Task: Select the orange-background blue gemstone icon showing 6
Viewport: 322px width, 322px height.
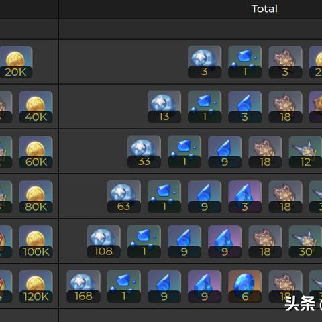Action: coord(245,286)
